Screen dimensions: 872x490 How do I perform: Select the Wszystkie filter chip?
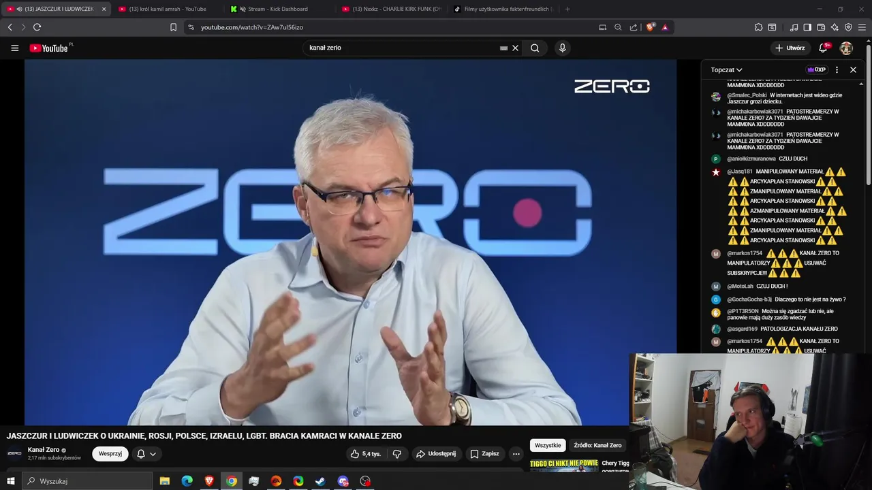tap(548, 445)
